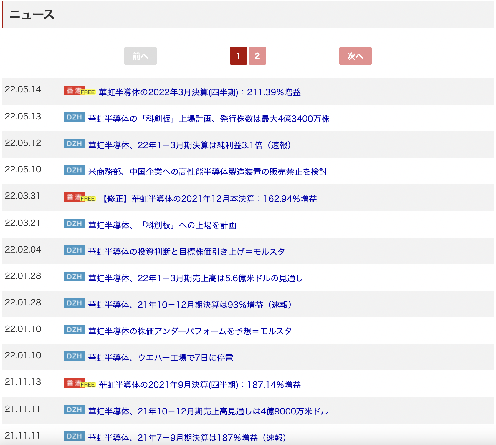
Task: Select page 1 in pagination
Action: pos(238,56)
